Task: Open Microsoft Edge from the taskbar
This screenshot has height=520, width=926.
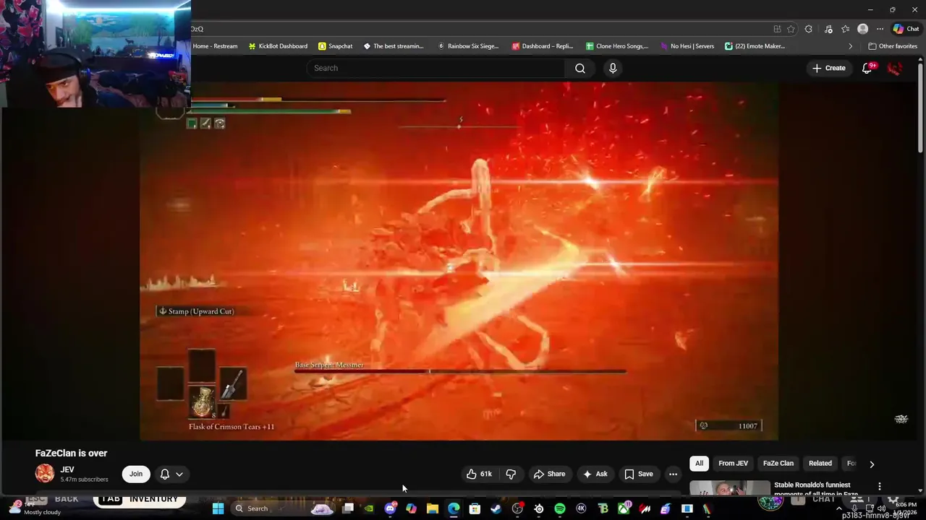Action: (454, 508)
